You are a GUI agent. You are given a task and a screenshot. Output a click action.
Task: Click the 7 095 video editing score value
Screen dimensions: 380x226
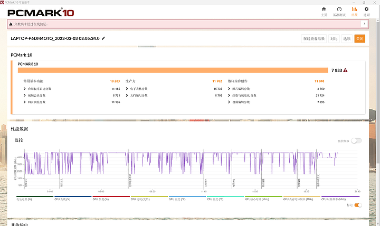(x=321, y=102)
